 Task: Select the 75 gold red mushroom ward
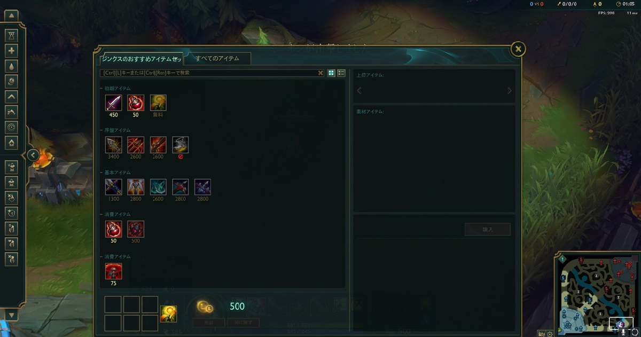click(x=113, y=271)
